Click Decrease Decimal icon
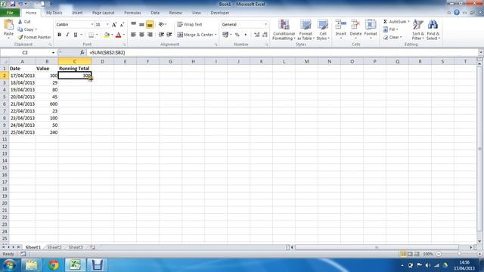 pos(265,35)
